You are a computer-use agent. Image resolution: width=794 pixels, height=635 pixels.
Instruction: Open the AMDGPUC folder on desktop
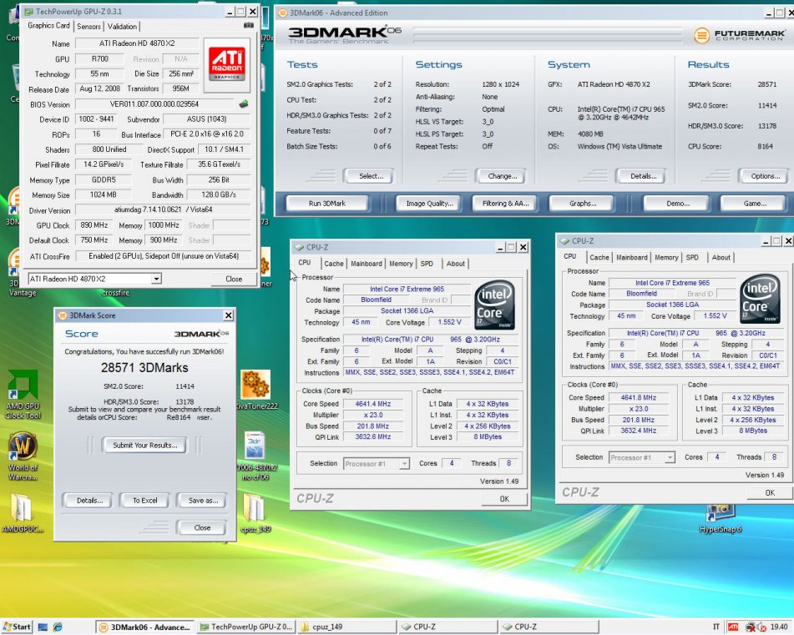[22, 513]
